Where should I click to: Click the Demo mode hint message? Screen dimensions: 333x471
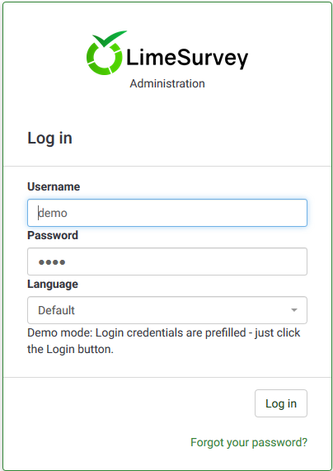(x=164, y=341)
